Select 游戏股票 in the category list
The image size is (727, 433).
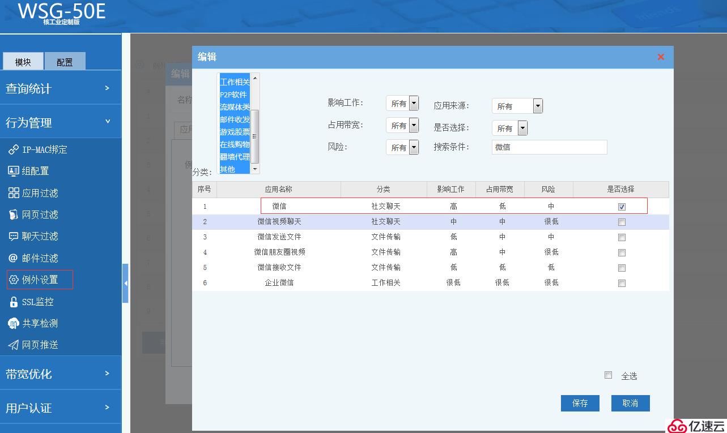(x=235, y=132)
